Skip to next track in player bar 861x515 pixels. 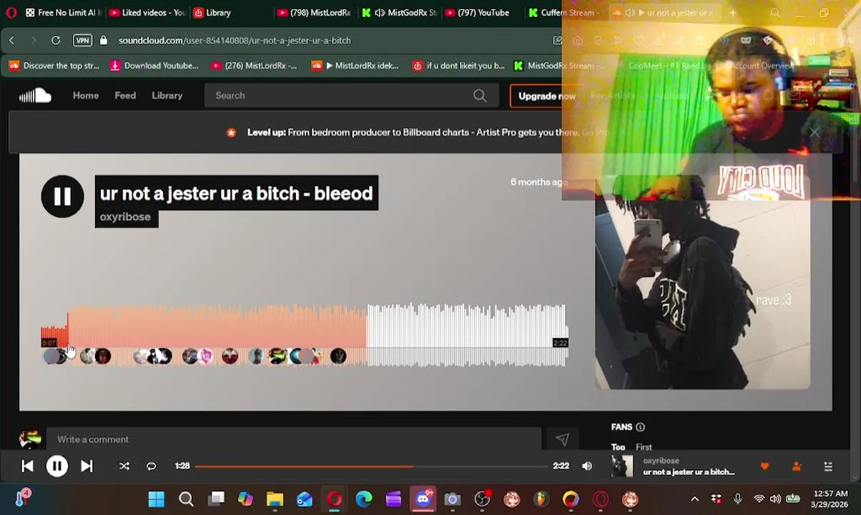click(x=87, y=466)
